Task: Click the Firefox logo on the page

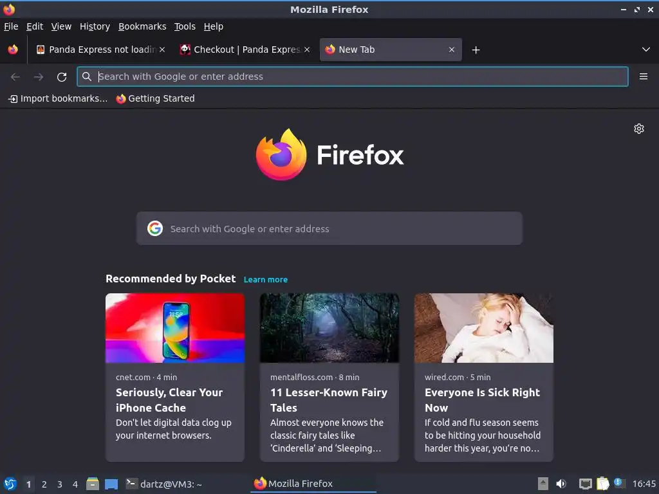Action: pyautogui.click(x=330, y=155)
